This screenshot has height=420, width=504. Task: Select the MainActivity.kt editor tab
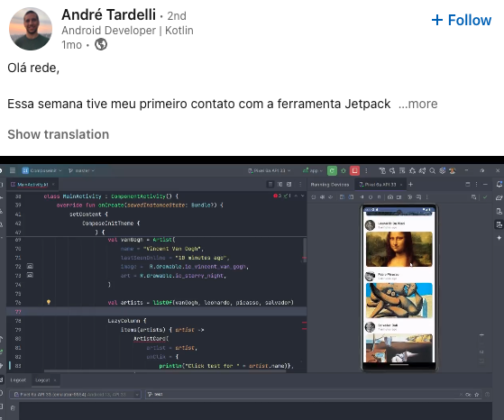(32, 185)
